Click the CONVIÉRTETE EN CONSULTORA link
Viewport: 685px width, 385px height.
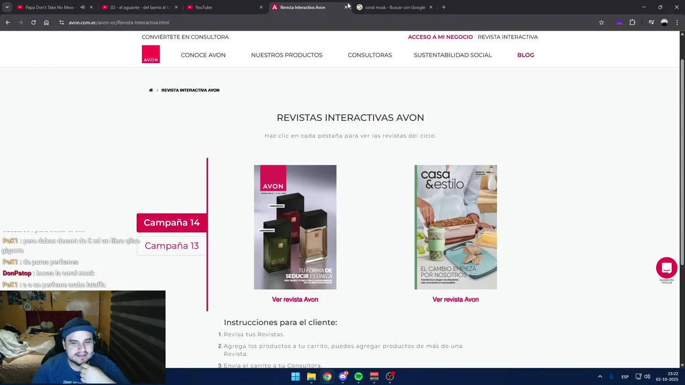(x=185, y=37)
